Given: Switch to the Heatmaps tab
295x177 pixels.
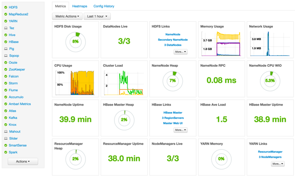Looking at the screenshot, I should 79,6.
